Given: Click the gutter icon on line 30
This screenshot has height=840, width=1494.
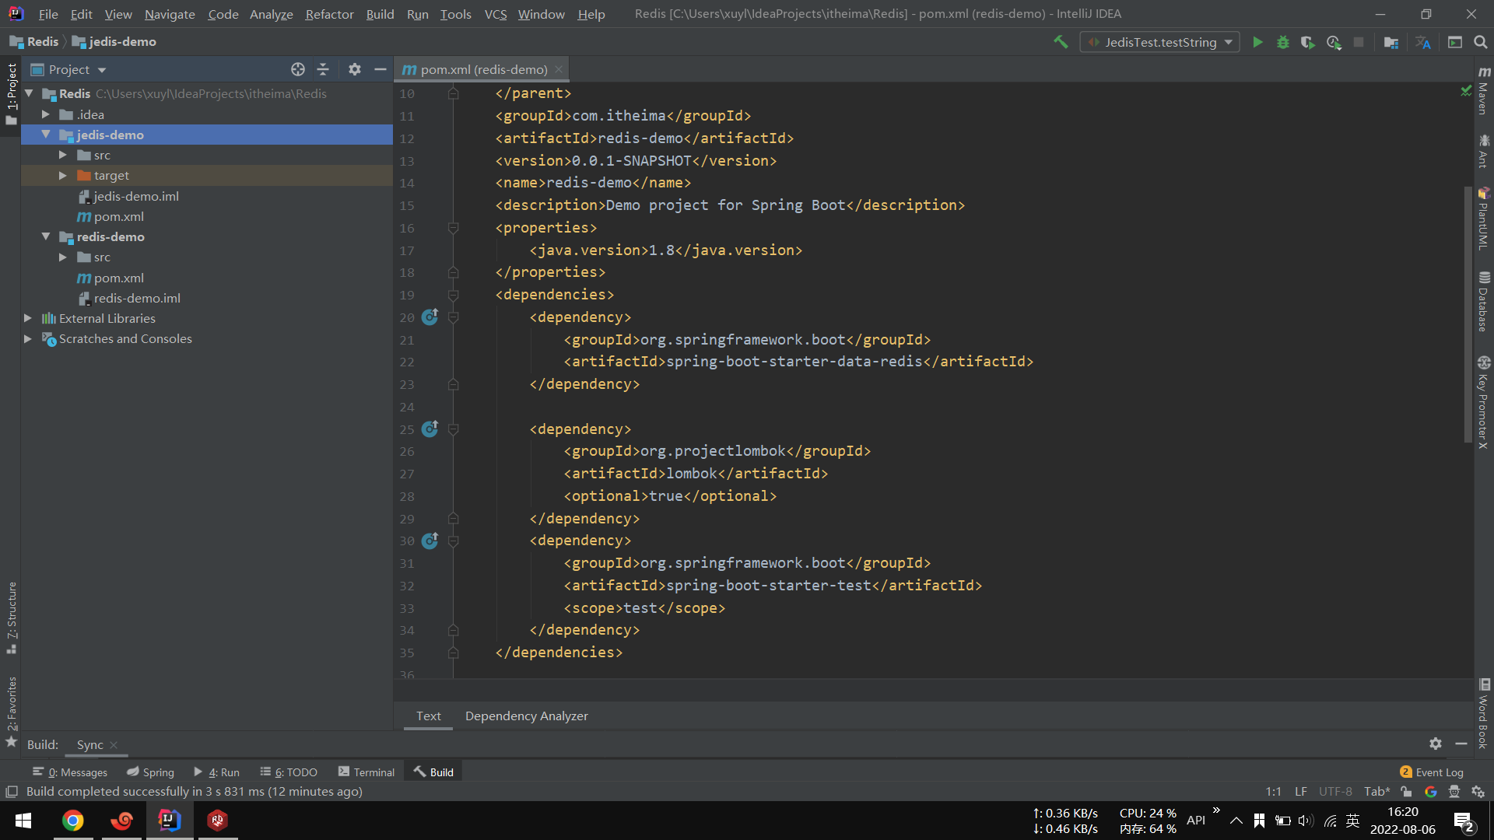Looking at the screenshot, I should coord(430,541).
